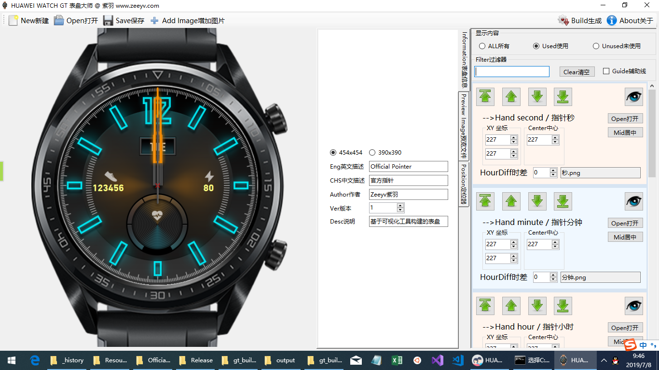Click Add Image增加图片 toolbar button

[187, 21]
